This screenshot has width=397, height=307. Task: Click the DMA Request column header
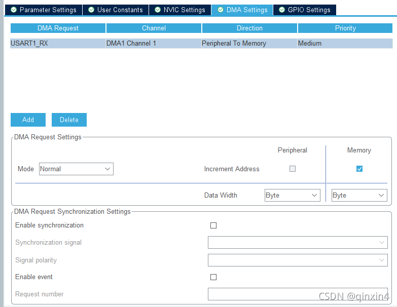58,28
